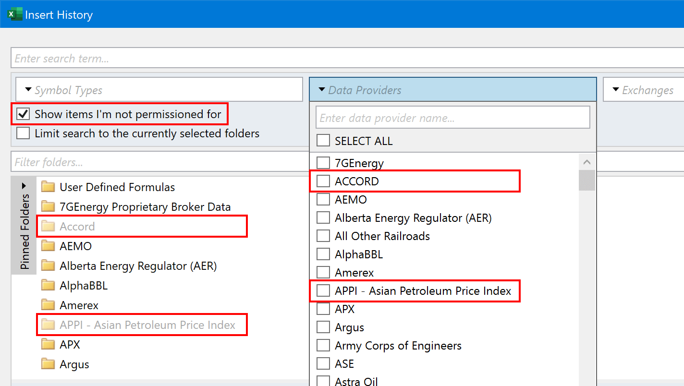The height and width of the screenshot is (386, 684).
Task: Select the AlphaBBL folder name in folder list
Action: coord(84,285)
